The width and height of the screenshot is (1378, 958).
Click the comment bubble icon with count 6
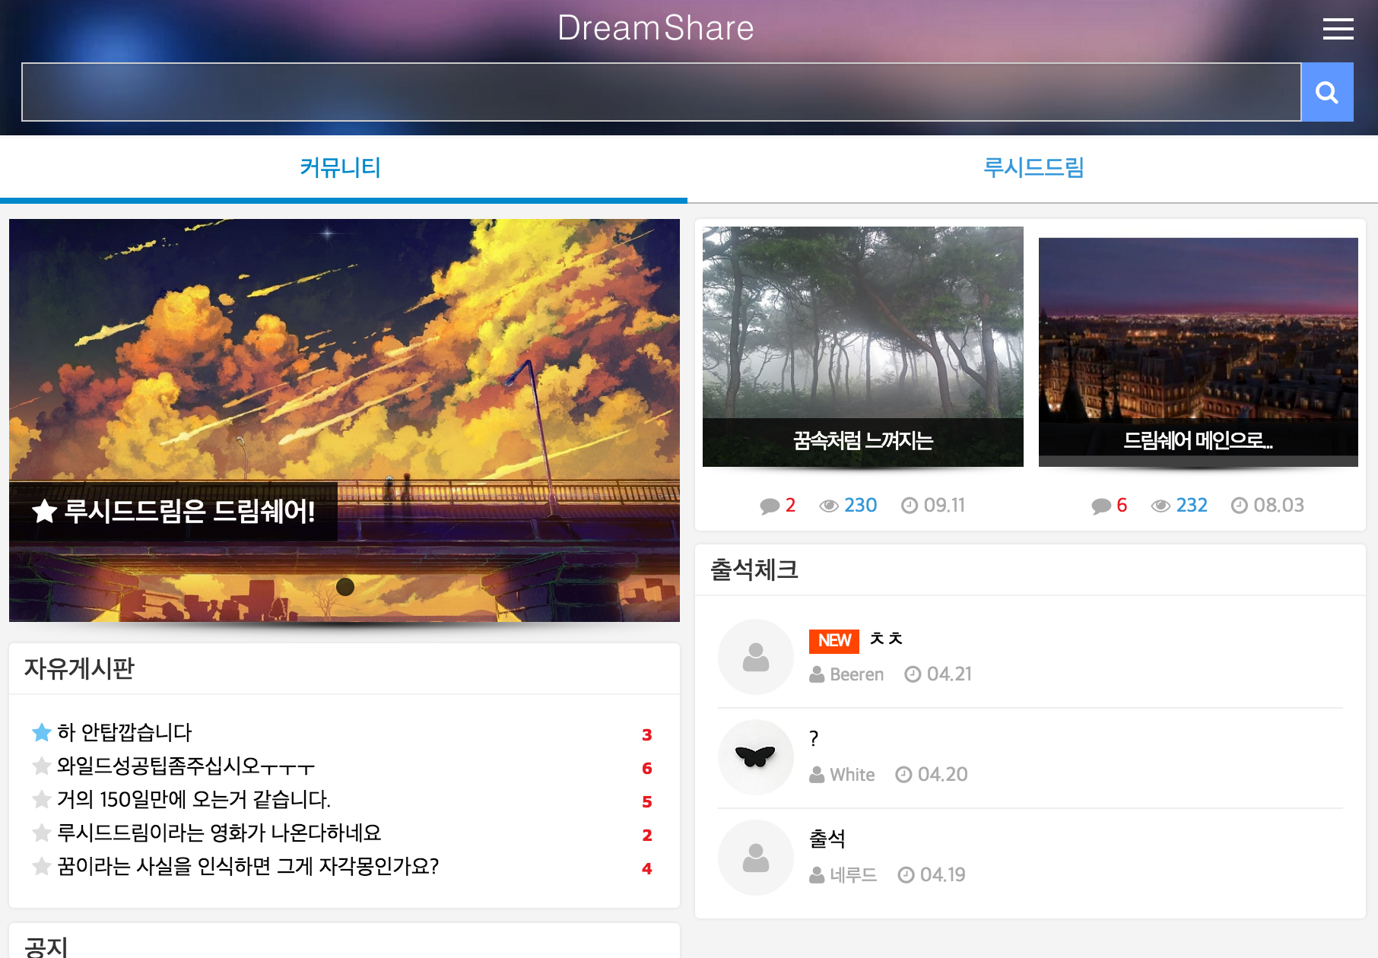1101,506
